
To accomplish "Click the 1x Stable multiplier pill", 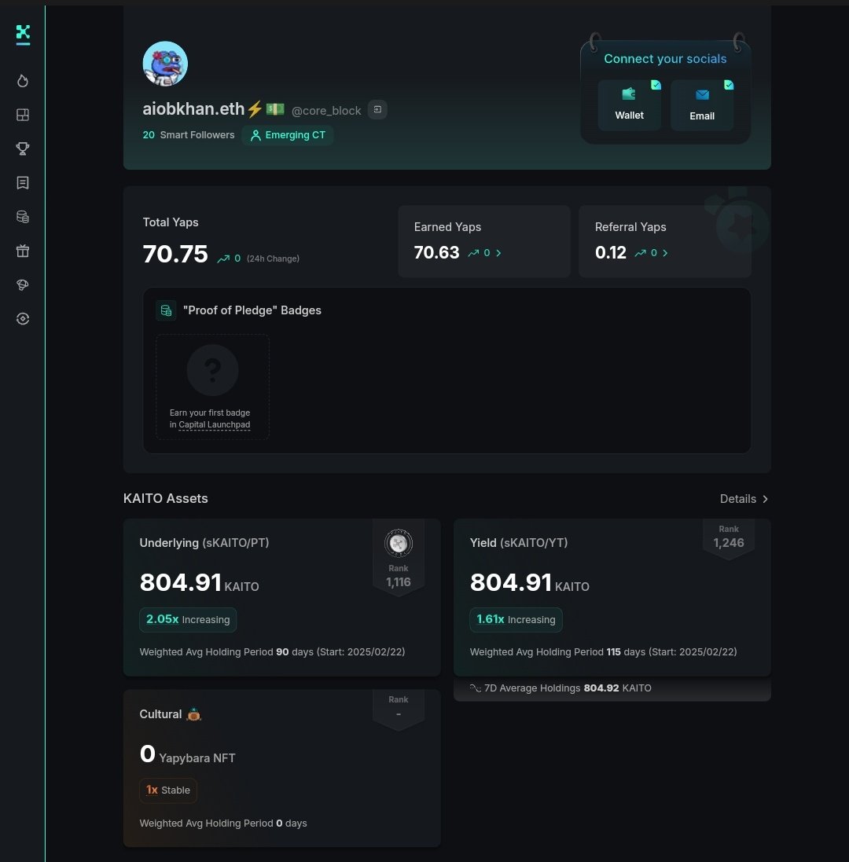I will coord(168,790).
